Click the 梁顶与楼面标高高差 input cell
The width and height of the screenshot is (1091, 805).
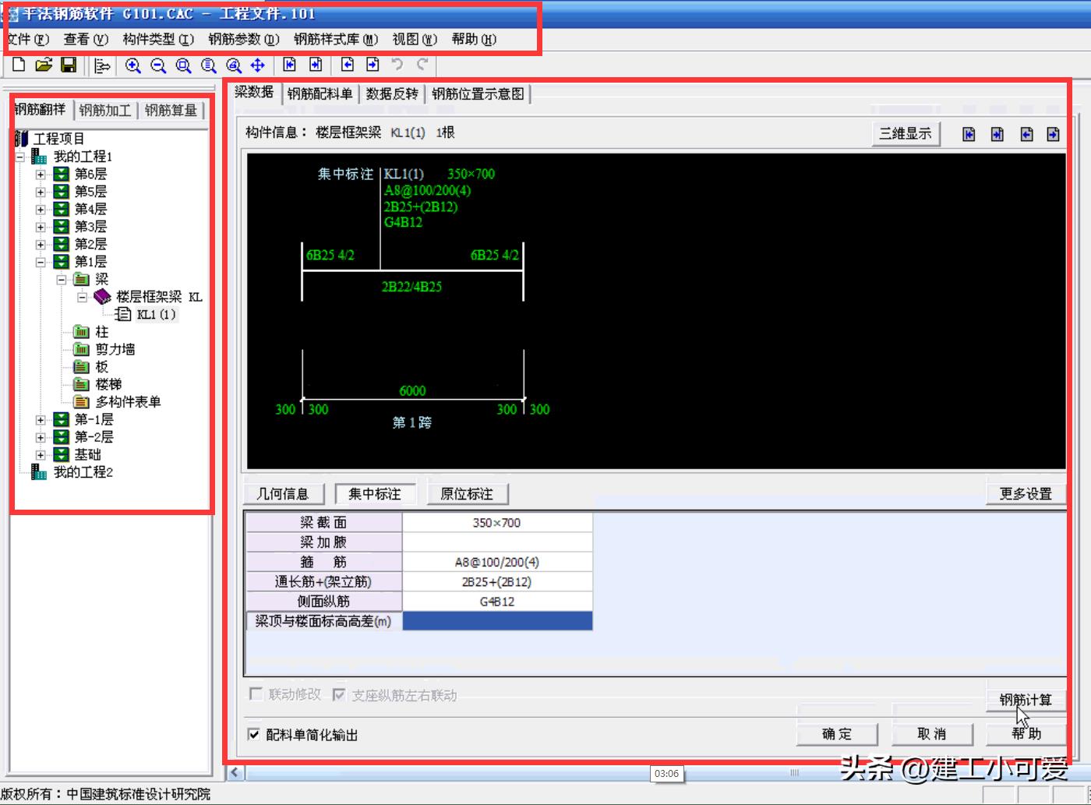pyautogui.click(x=497, y=621)
